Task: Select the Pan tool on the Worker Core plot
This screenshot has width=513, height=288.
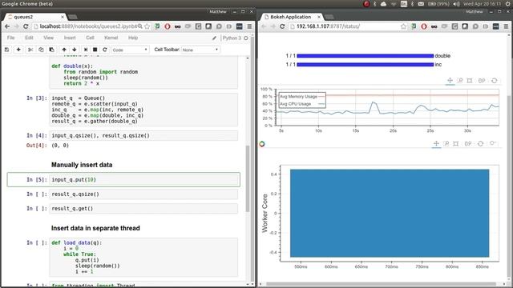Action: click(436, 143)
